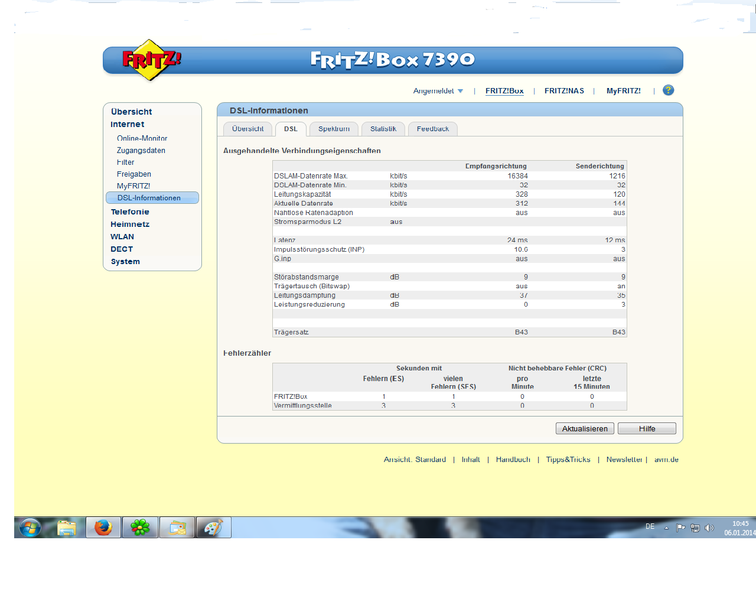This screenshot has height=605, width=756.
Task: Select DSL-Informationen in the sidebar
Action: pos(152,198)
